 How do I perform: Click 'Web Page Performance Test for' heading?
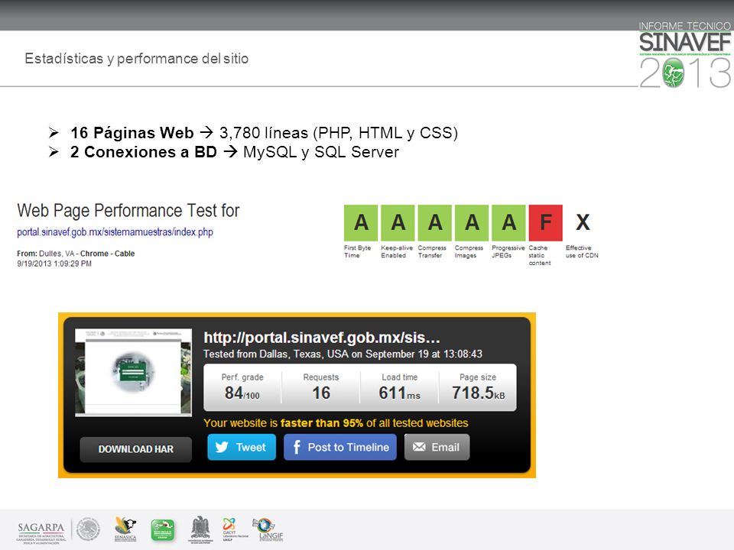[128, 211]
